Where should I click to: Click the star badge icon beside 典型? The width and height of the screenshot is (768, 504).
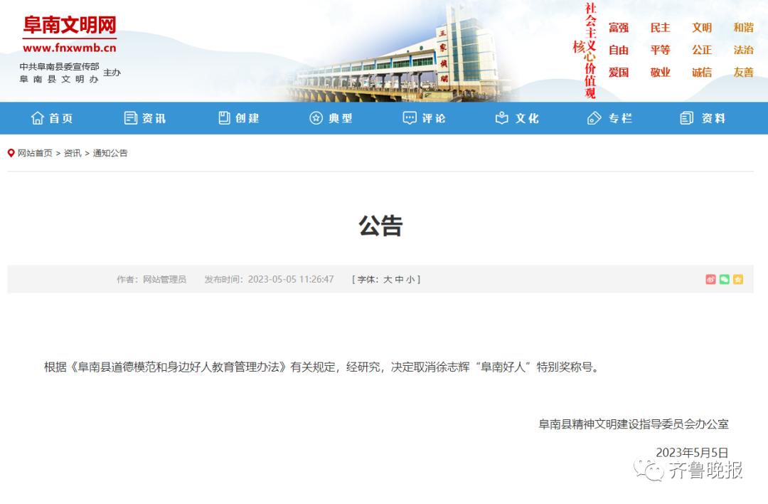(316, 118)
